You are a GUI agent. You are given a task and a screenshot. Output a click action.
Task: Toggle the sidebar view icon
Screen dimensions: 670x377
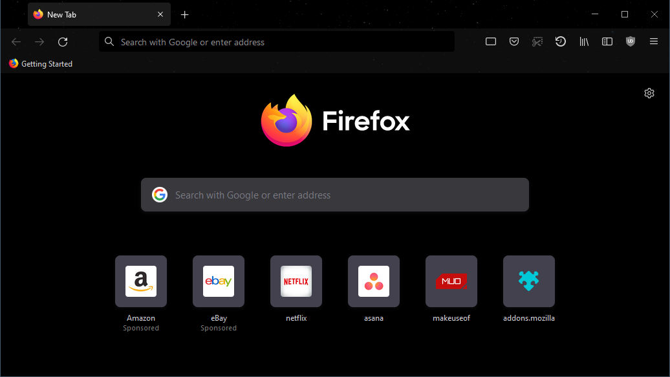pos(607,42)
